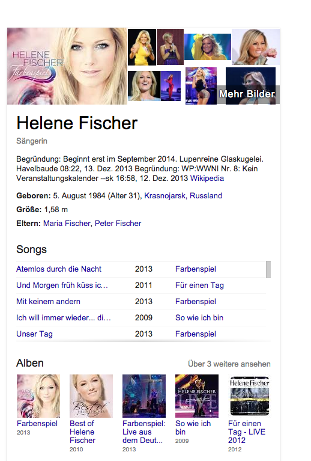Open the Maria Fischer link
Image resolution: width=311 pixels, height=461 pixels.
coord(67,224)
